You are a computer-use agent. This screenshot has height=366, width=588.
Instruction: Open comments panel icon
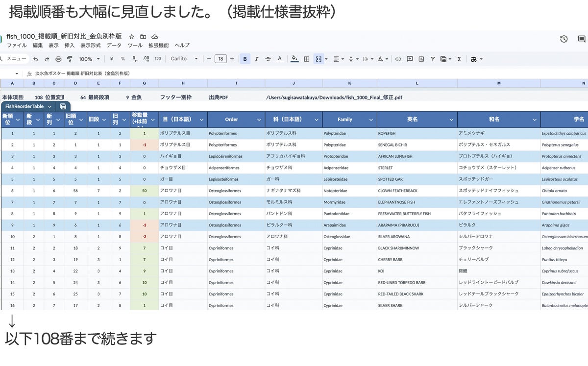coord(582,39)
